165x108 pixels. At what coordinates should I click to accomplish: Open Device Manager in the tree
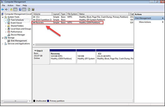click(18, 35)
